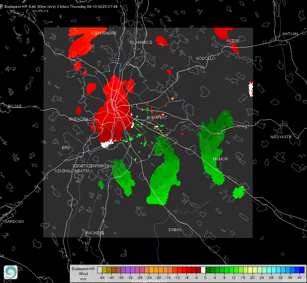307x283 pixels.
Task: Click the SZENTENDRE label on map
Action: (x=104, y=33)
